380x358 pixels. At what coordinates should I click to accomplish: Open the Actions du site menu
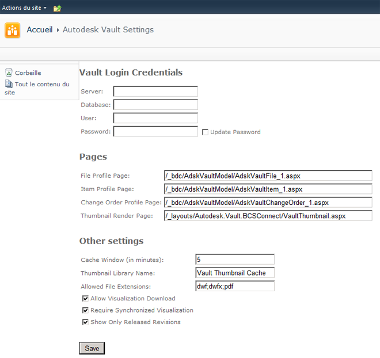click(24, 7)
